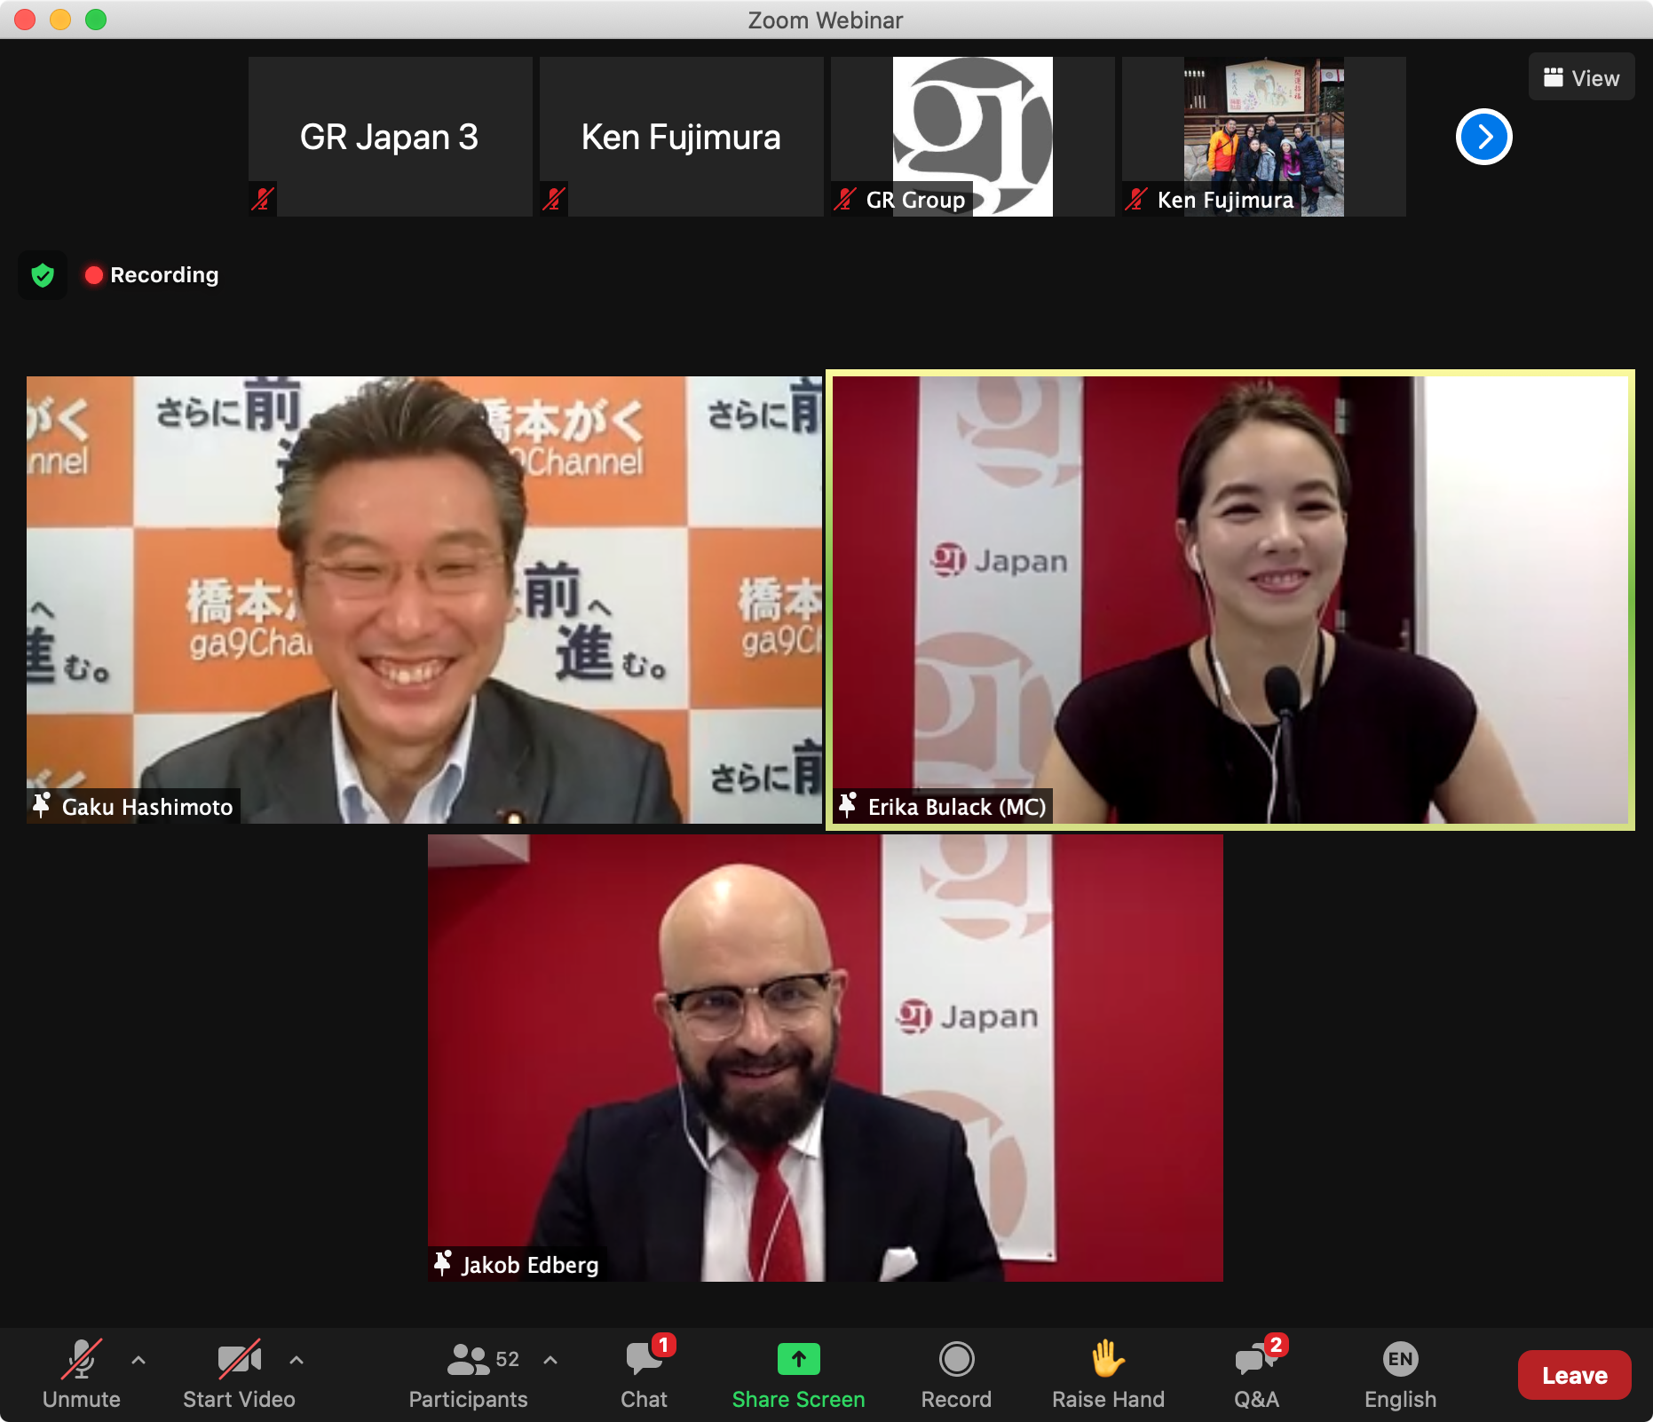Select Gaku Hashimoto's video feed
This screenshot has width=1653, height=1422.
(x=424, y=600)
